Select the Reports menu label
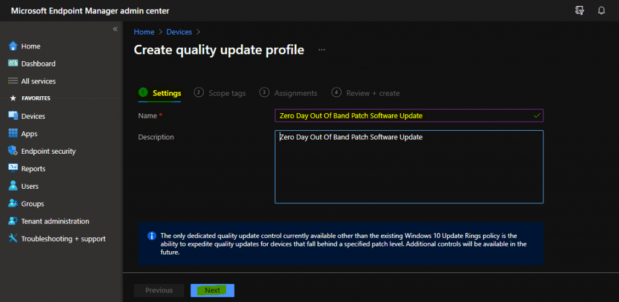This screenshot has height=302, width=619. click(x=33, y=169)
